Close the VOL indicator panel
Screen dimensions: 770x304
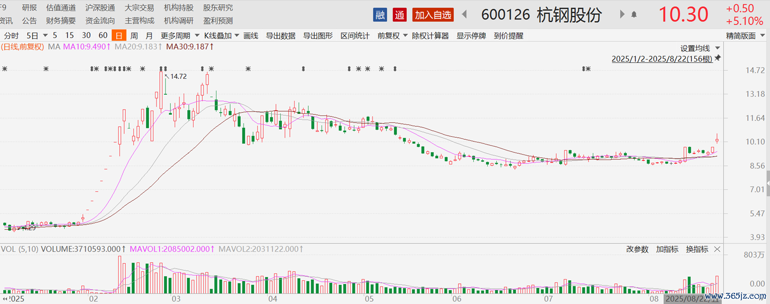click(x=717, y=249)
